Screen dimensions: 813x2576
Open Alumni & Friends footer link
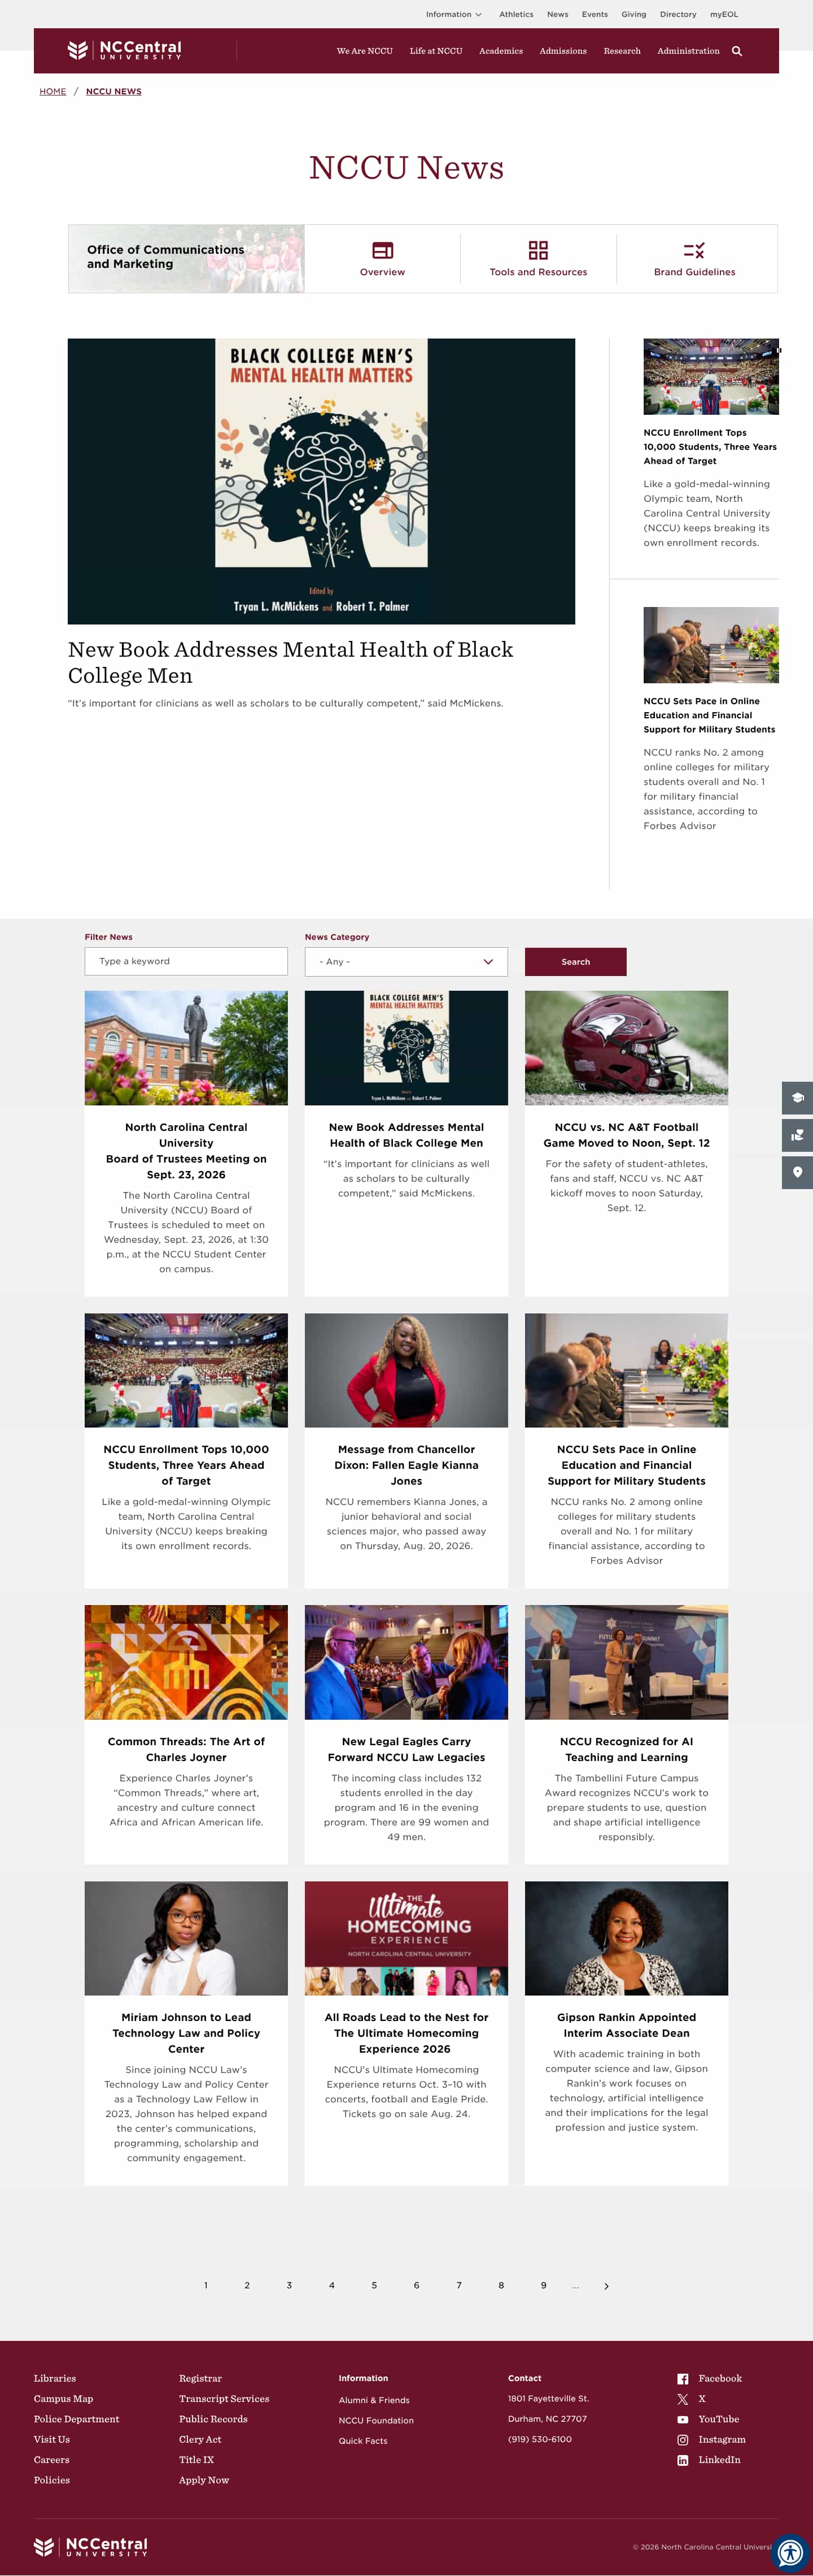(374, 2400)
